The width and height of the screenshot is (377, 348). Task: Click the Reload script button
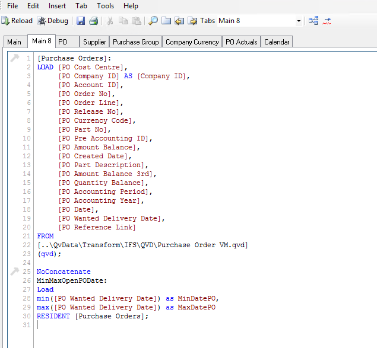(x=17, y=21)
